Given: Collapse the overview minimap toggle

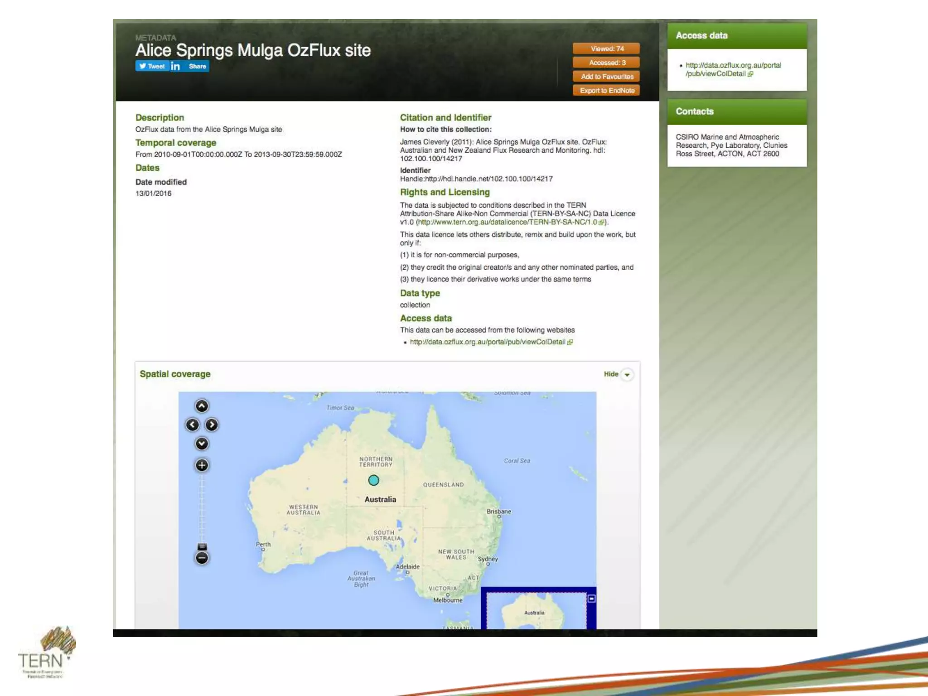Looking at the screenshot, I should (x=591, y=599).
